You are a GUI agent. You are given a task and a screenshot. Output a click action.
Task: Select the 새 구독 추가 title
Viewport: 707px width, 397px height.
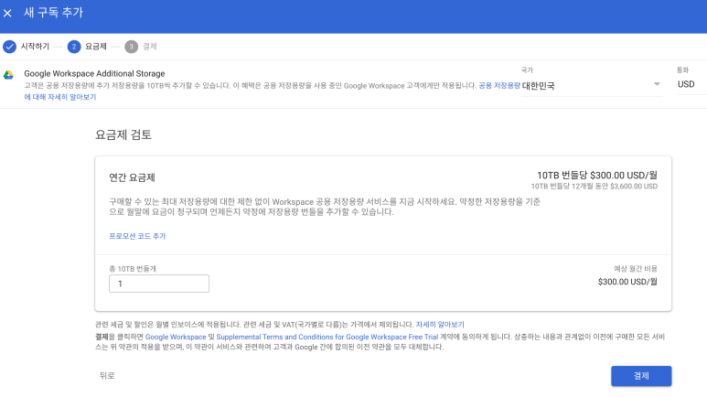point(54,13)
